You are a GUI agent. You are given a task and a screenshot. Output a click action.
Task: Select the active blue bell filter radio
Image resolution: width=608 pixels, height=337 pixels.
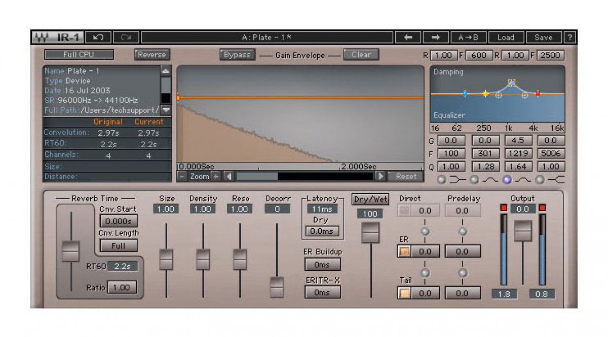[507, 179]
